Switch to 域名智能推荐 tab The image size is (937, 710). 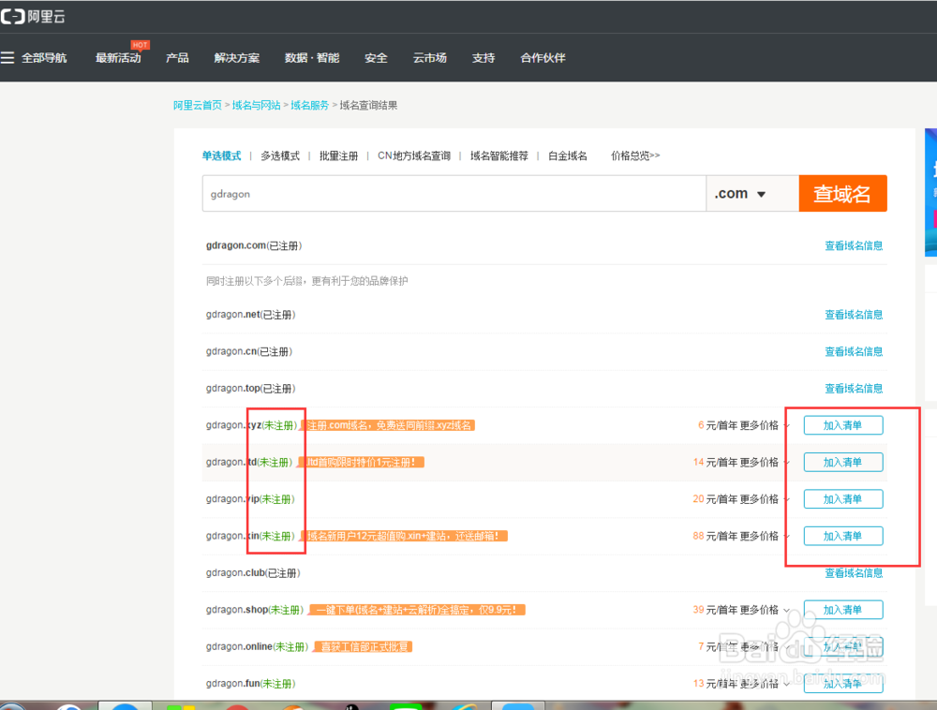point(499,155)
